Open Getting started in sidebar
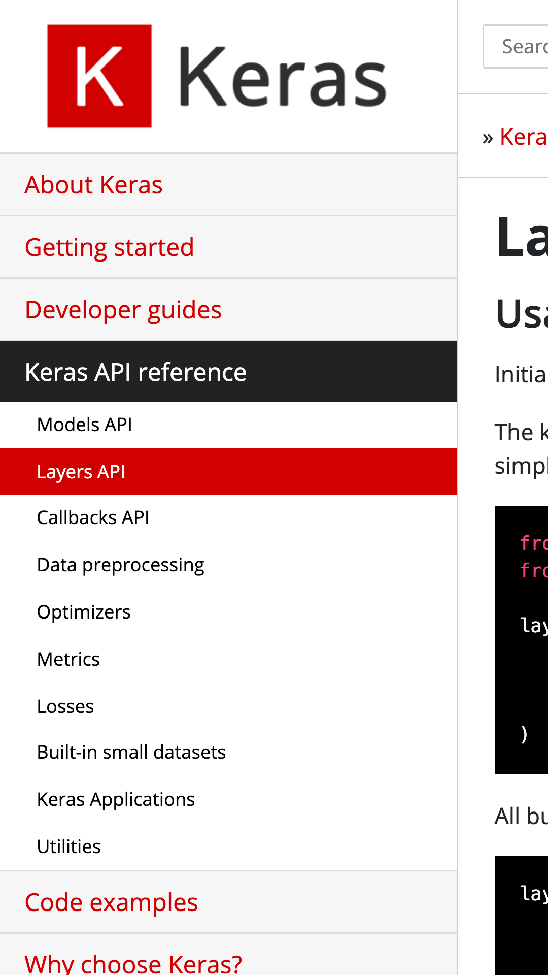The image size is (548, 975). (228, 247)
